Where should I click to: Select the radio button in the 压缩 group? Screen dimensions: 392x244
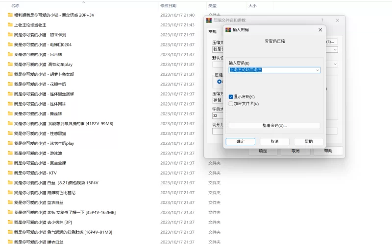(219, 82)
